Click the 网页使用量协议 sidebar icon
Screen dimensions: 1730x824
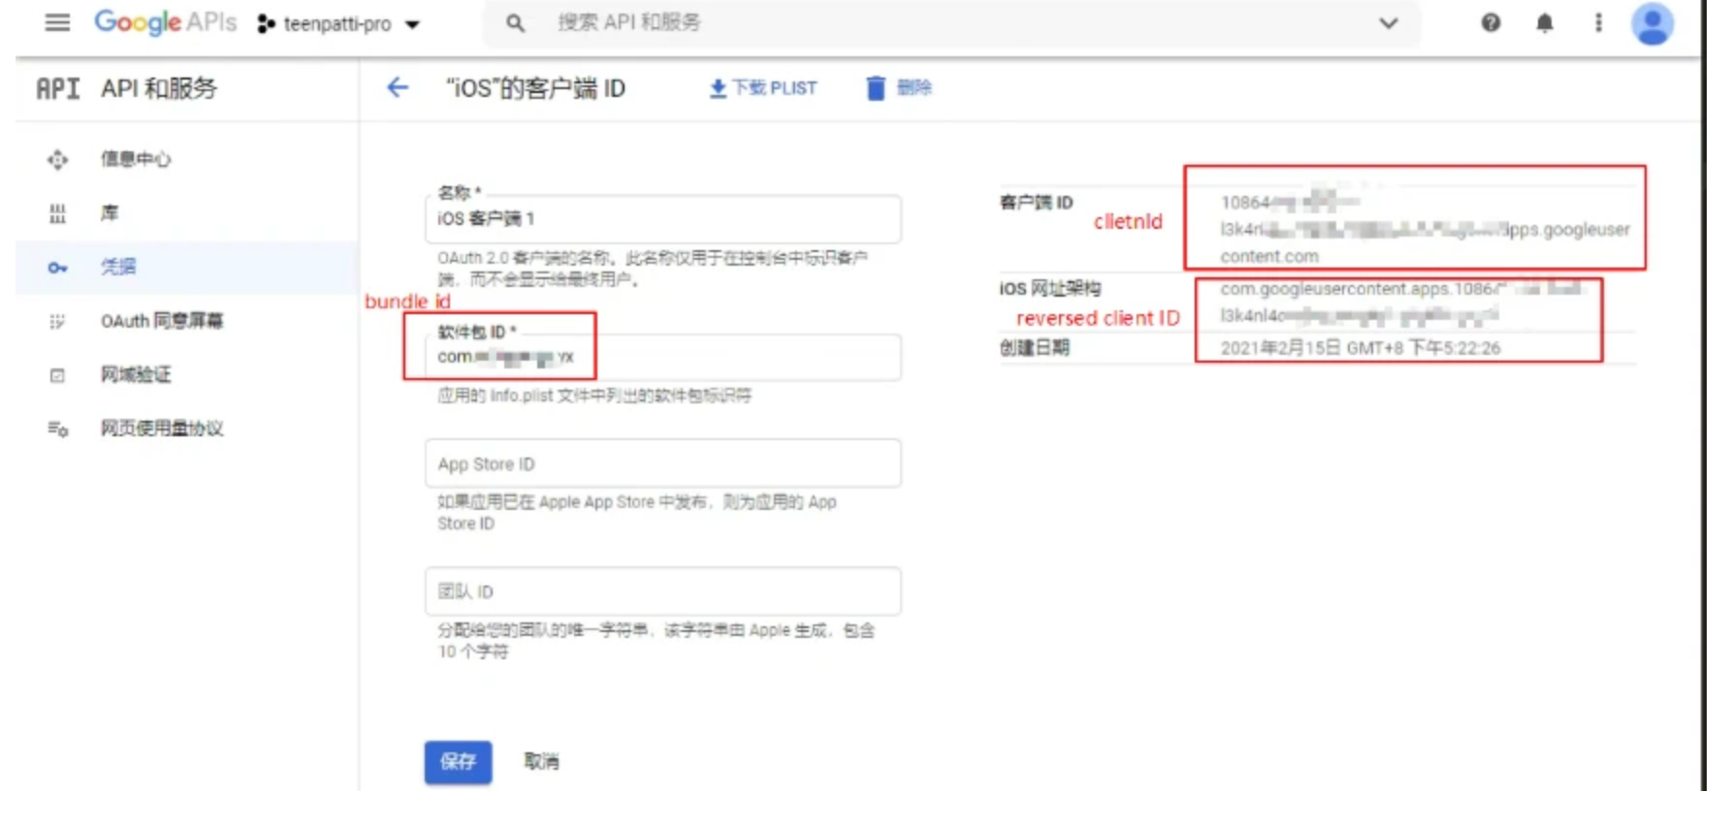(x=57, y=428)
